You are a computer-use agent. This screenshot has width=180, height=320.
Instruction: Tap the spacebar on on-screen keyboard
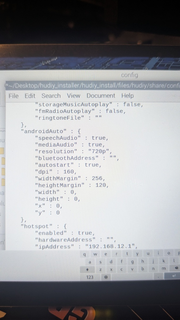pyautogui.click(x=132, y=277)
